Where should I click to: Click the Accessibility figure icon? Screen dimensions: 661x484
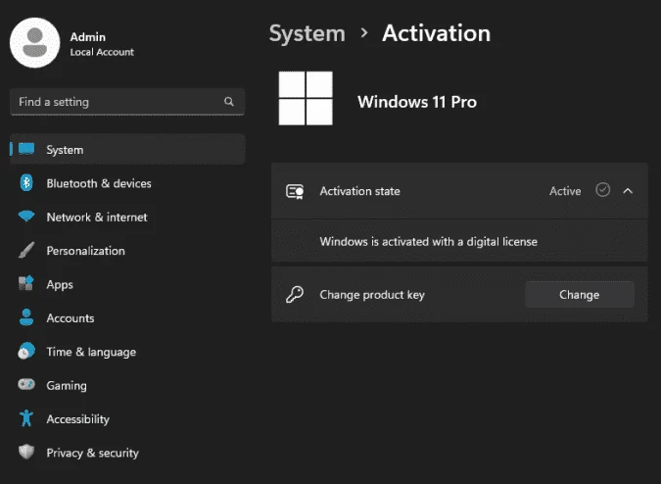[26, 417]
